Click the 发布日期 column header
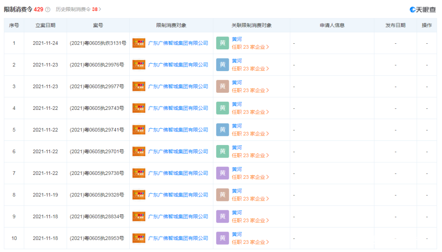442x252 pixels. [395, 25]
